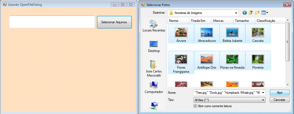Open Jose Carlos Macoratti user folder
294x114 pixels.
(154, 69)
